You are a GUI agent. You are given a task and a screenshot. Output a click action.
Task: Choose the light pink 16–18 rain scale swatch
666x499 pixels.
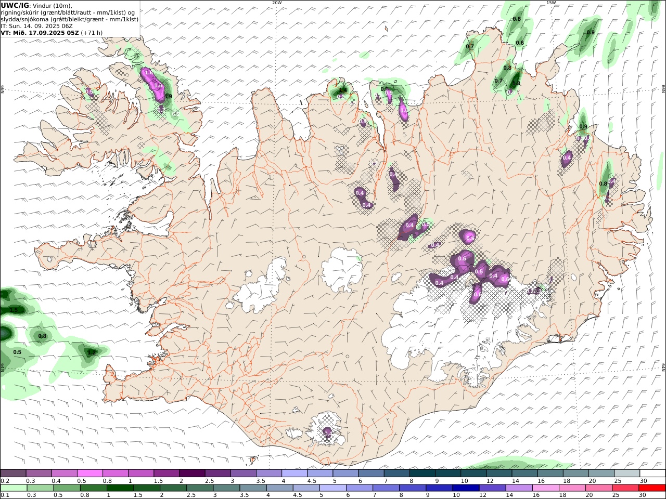[x=545, y=488]
